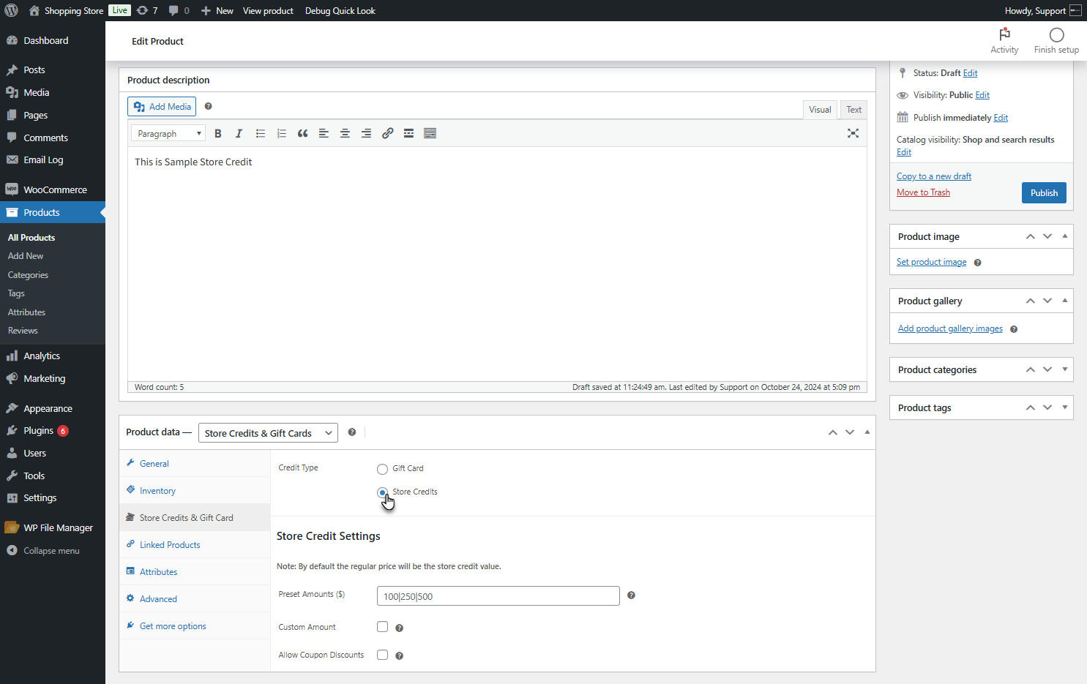Open the comments bubble in admin bar

pyautogui.click(x=179, y=10)
